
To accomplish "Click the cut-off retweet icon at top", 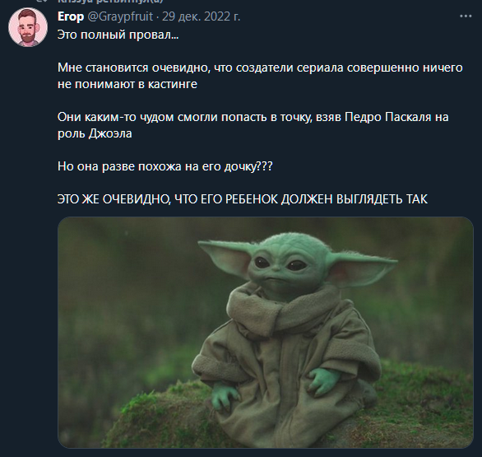I will click(x=41, y=1).
